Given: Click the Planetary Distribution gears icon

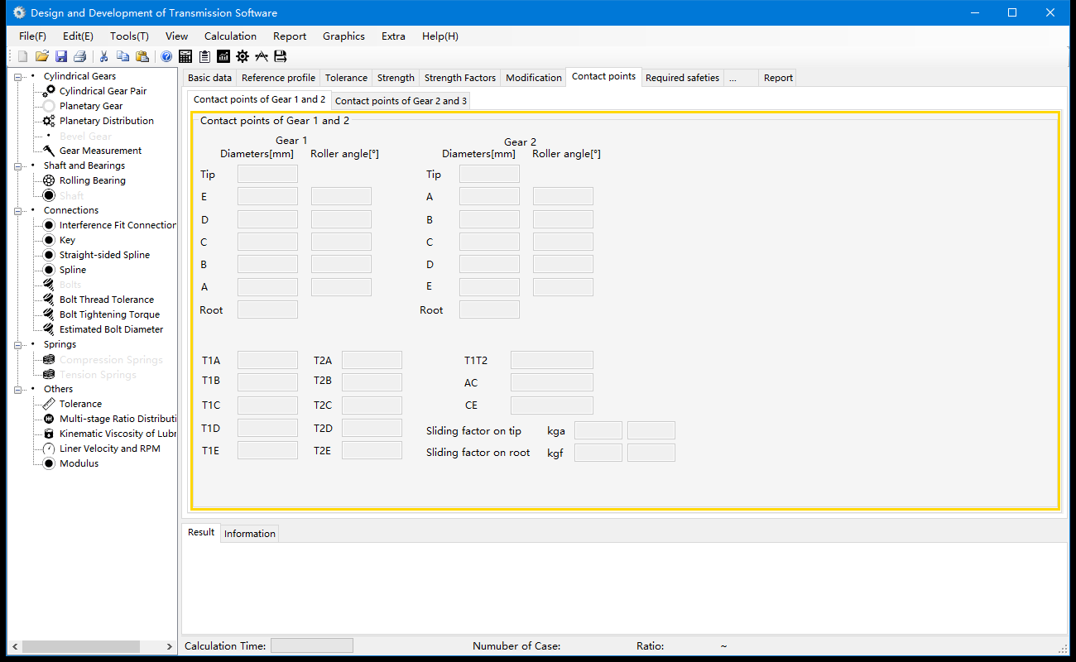Looking at the screenshot, I should point(49,121).
